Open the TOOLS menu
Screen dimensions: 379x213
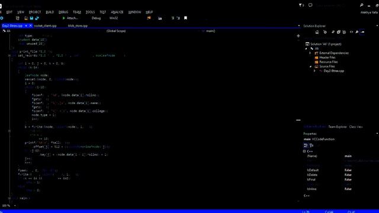[90, 12]
